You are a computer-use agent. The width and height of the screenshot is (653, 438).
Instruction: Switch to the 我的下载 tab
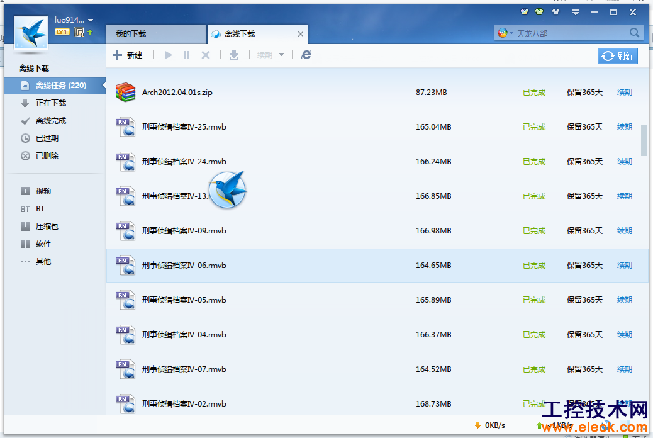click(x=156, y=34)
